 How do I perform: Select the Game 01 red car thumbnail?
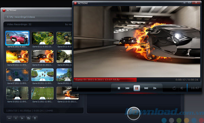click(x=17, y=38)
